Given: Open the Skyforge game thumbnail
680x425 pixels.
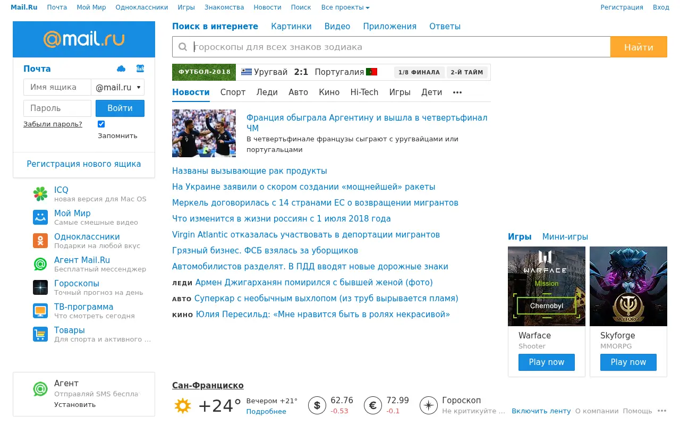Looking at the screenshot, I should [628, 286].
